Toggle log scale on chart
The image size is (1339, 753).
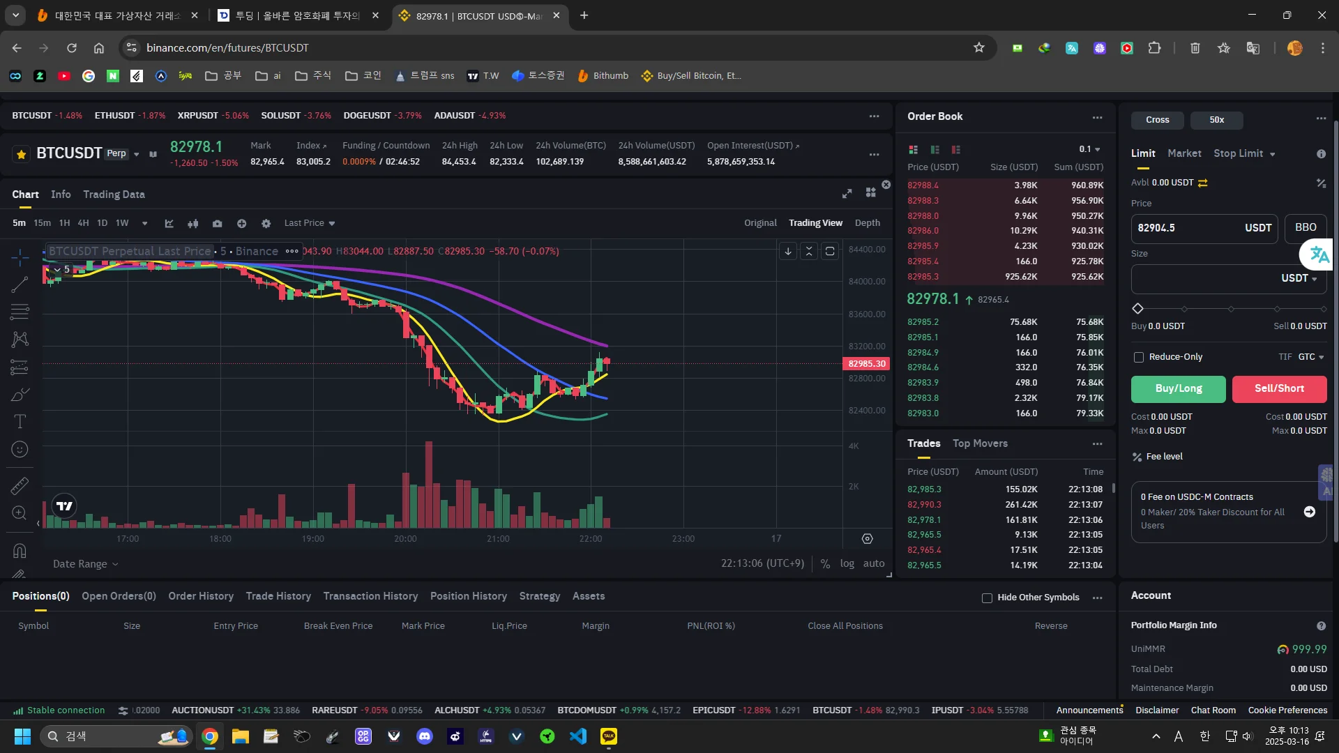[x=847, y=563]
